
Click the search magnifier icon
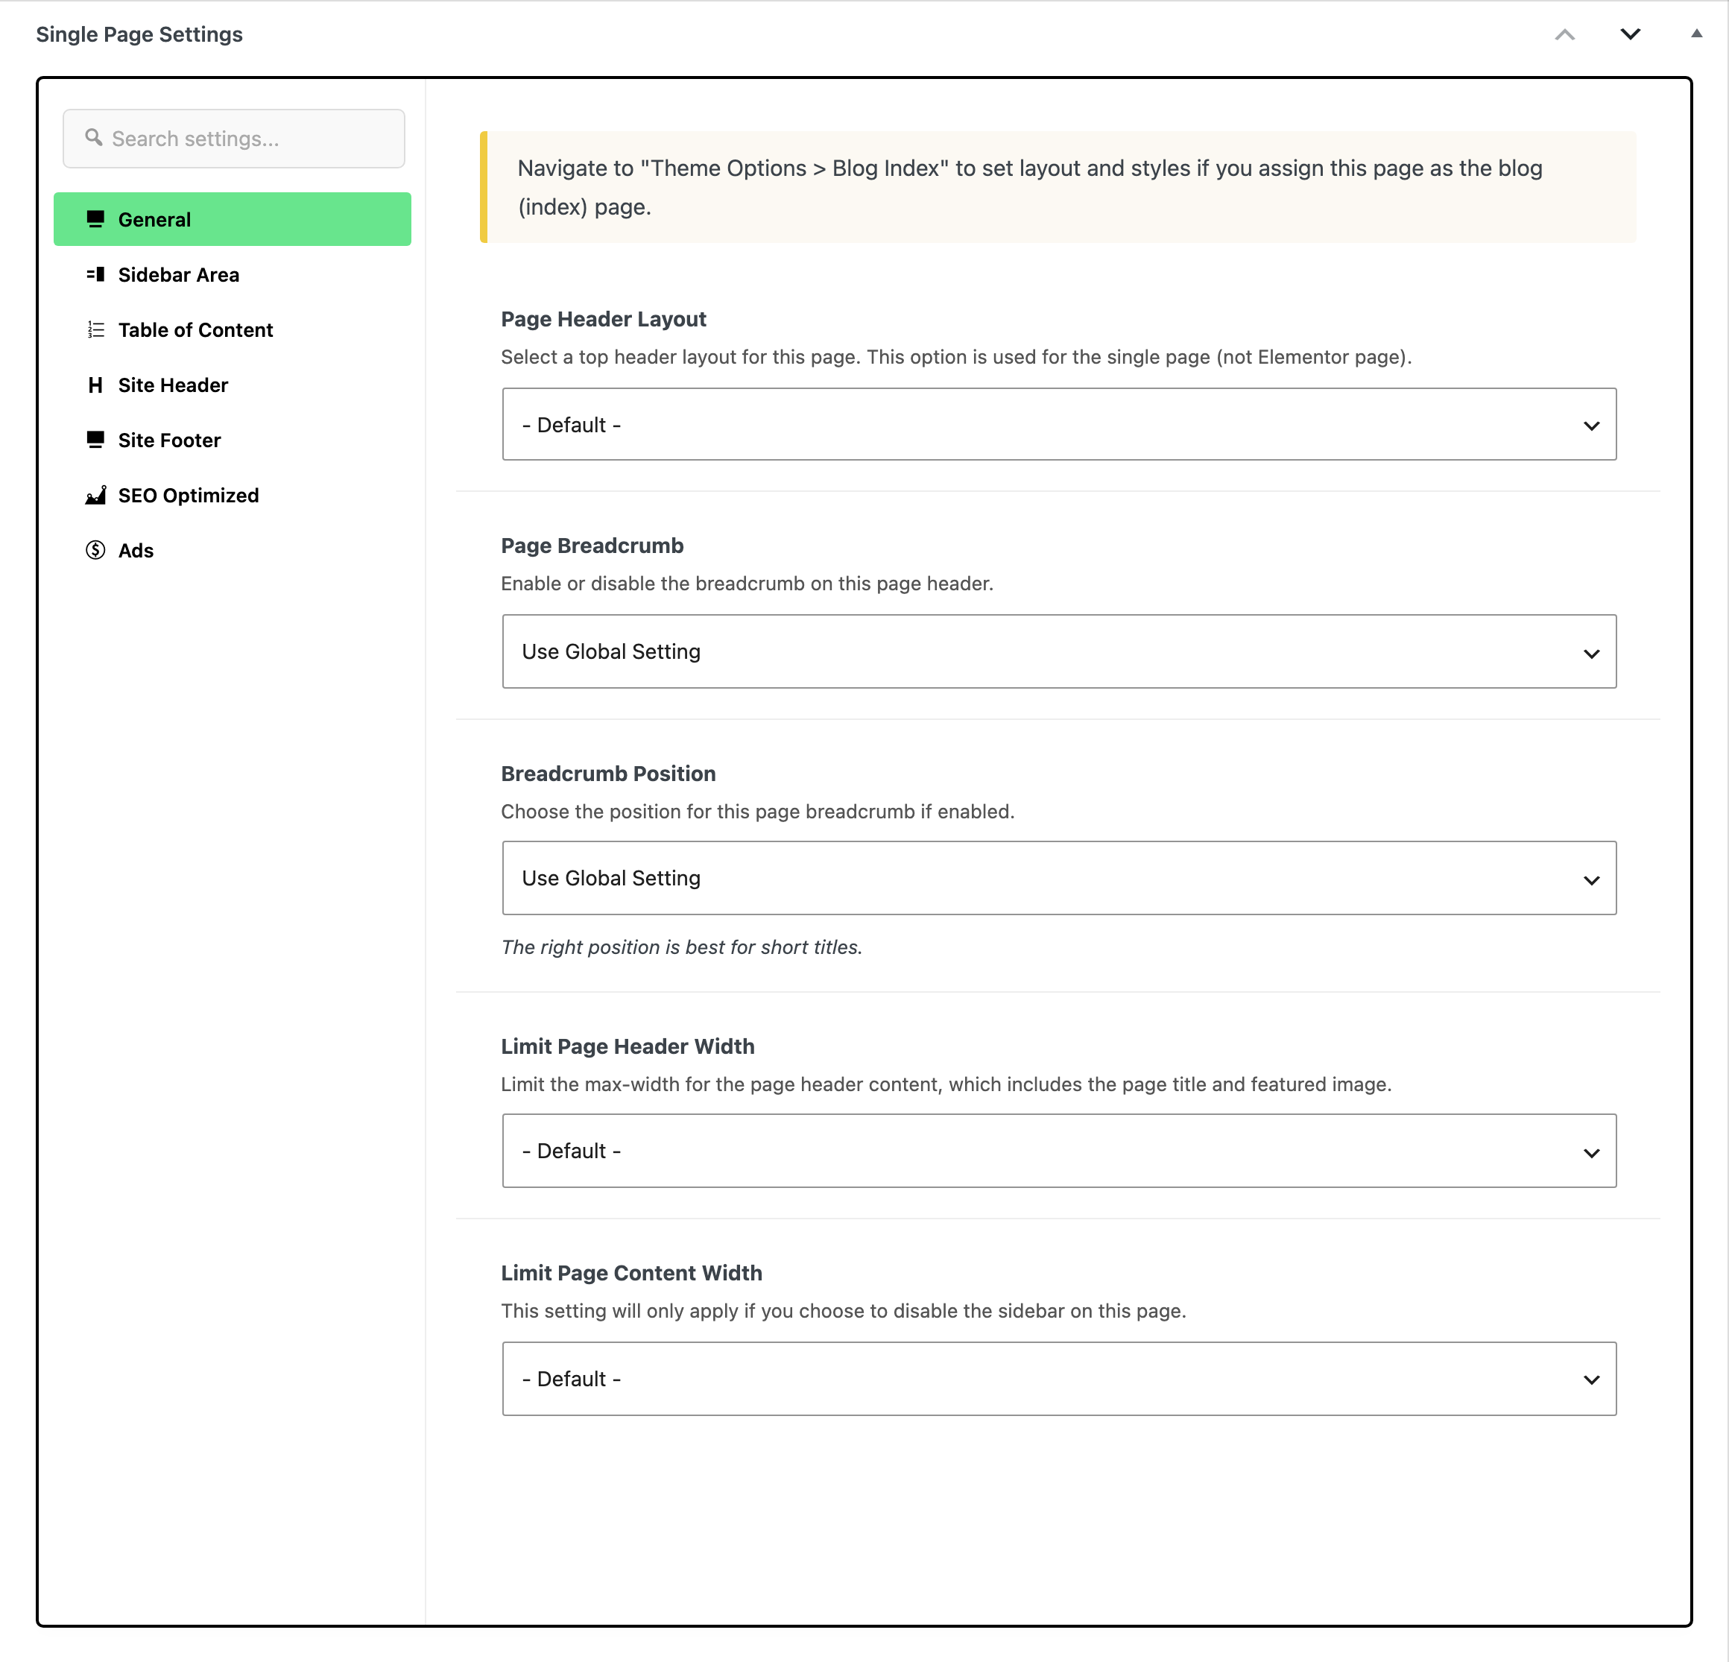tap(93, 138)
